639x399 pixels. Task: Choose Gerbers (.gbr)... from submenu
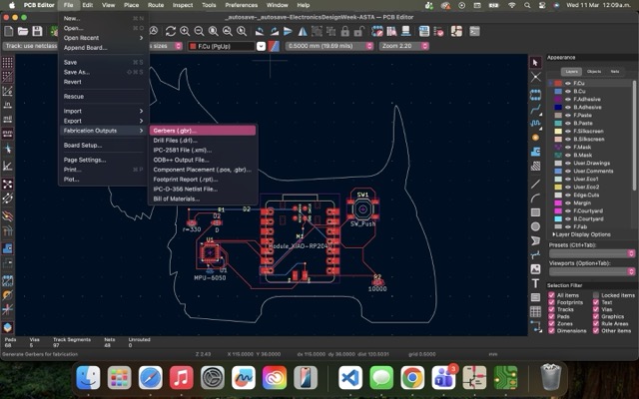203,131
